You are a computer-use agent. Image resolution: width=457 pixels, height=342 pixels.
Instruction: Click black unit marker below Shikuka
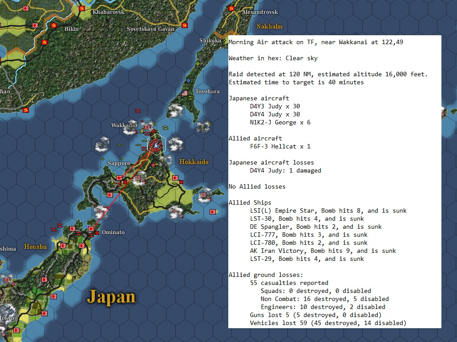tap(226, 46)
